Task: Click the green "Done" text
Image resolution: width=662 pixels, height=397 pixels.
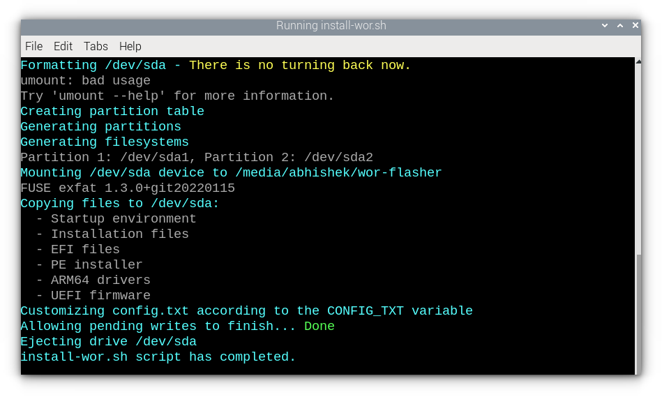Action: [x=319, y=326]
